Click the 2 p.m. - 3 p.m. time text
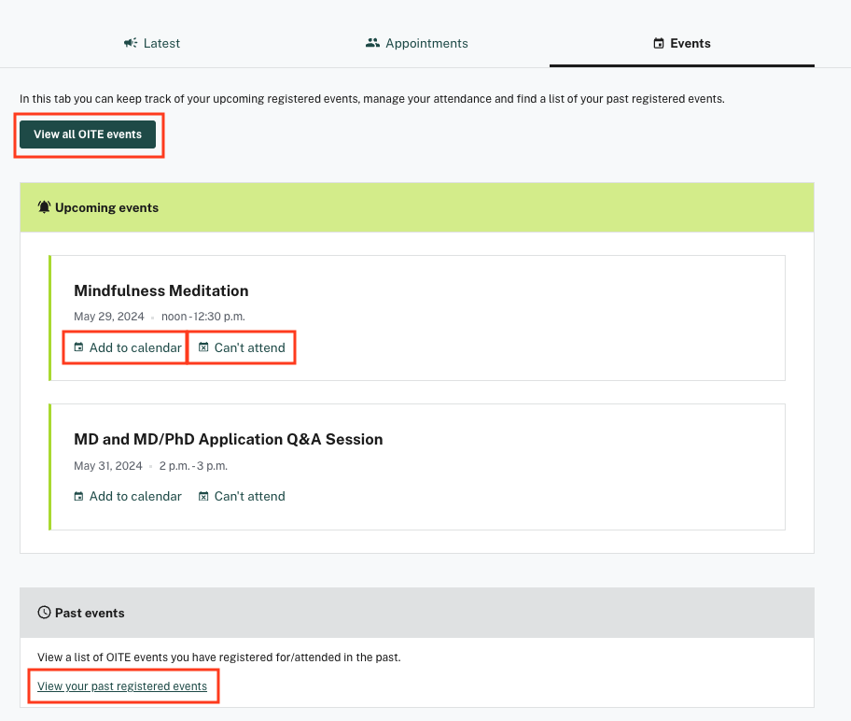Image resolution: width=851 pixels, height=721 pixels. click(x=193, y=466)
